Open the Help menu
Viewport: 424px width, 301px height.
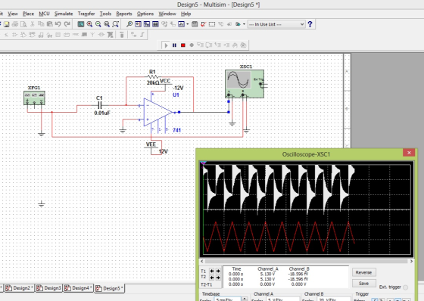(x=185, y=14)
